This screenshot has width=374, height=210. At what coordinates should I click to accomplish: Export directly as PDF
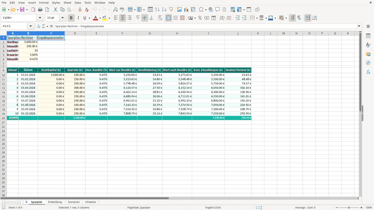[33, 10]
